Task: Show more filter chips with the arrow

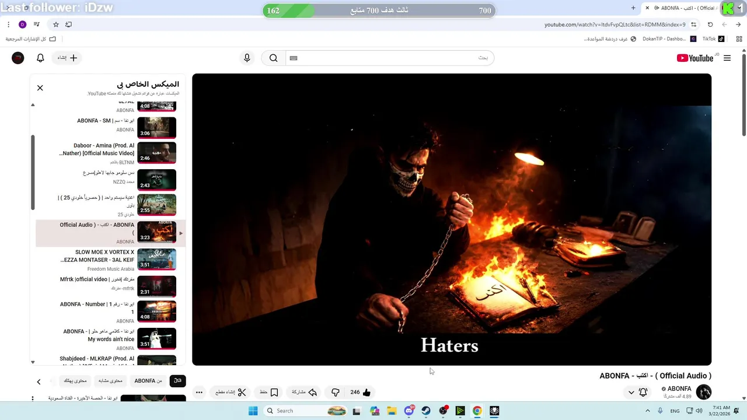Action: coord(39,381)
